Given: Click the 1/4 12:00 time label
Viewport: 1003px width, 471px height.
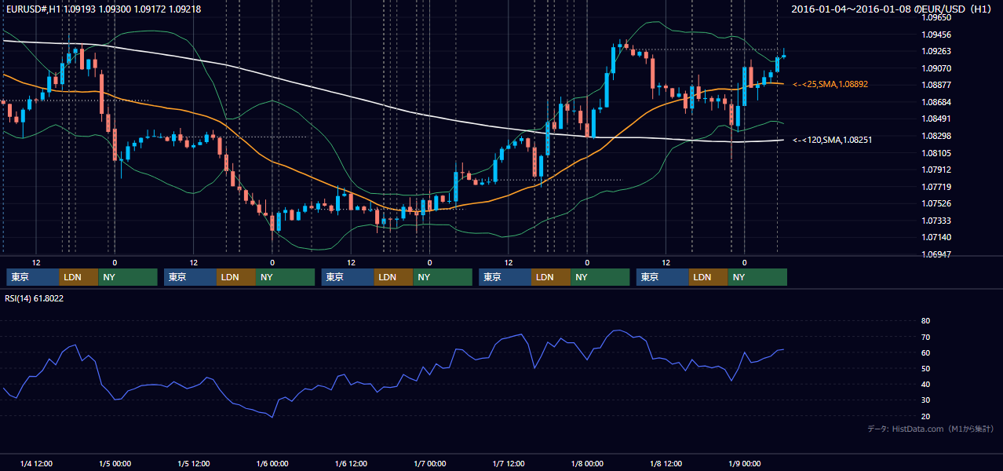Looking at the screenshot, I should [x=36, y=464].
